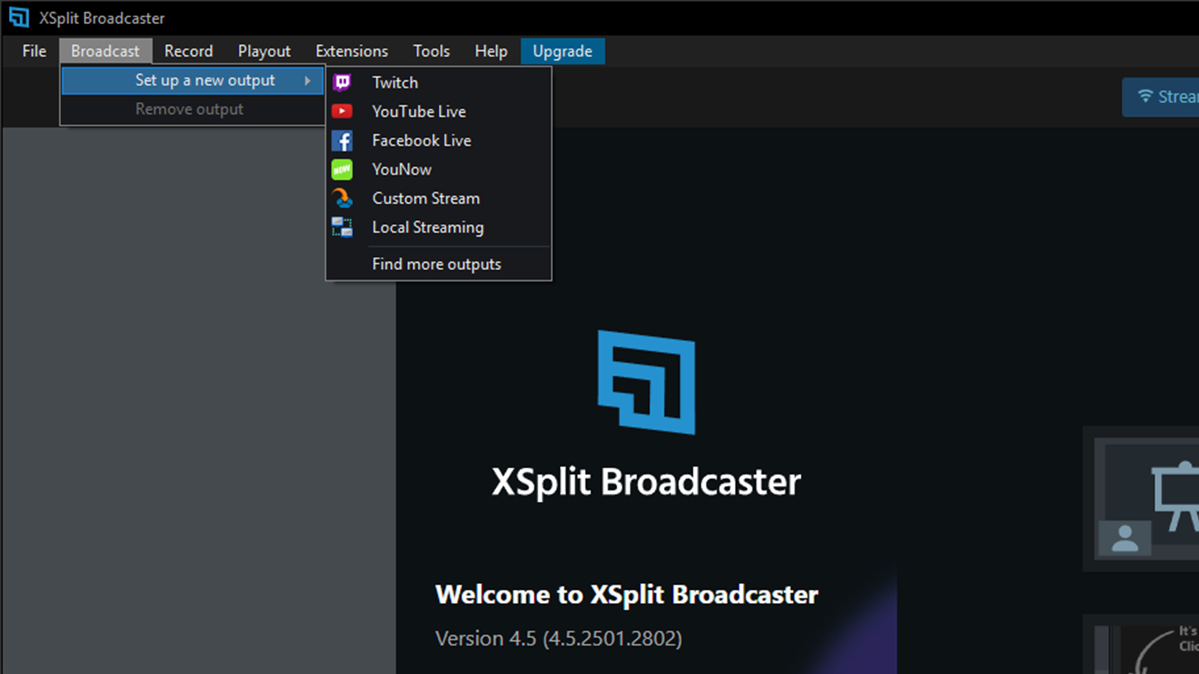The height and width of the screenshot is (674, 1199).
Task: Click Remove output in the Broadcast menu
Action: click(x=189, y=109)
